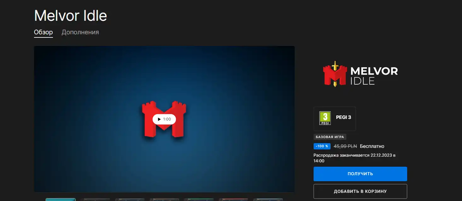Image resolution: width=462 pixels, height=201 pixels.
Task: Click ДОБАВИТЬ В КОРЗИНУ button
Action: pyautogui.click(x=360, y=191)
